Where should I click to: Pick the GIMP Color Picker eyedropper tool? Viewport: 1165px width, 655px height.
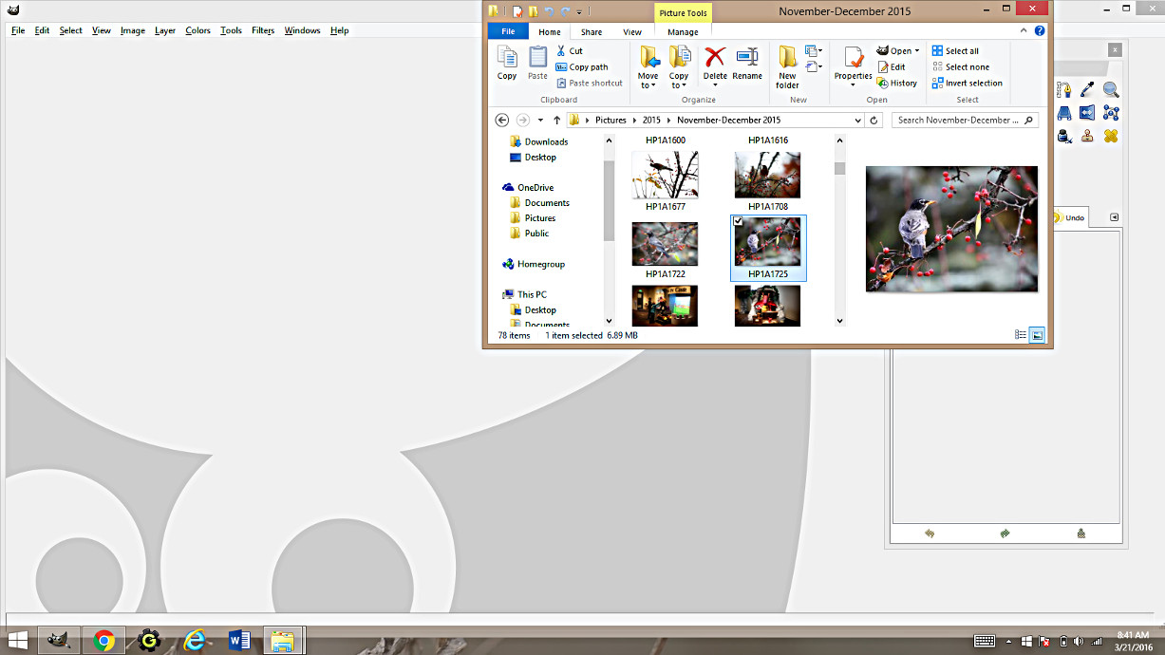coord(1087,90)
